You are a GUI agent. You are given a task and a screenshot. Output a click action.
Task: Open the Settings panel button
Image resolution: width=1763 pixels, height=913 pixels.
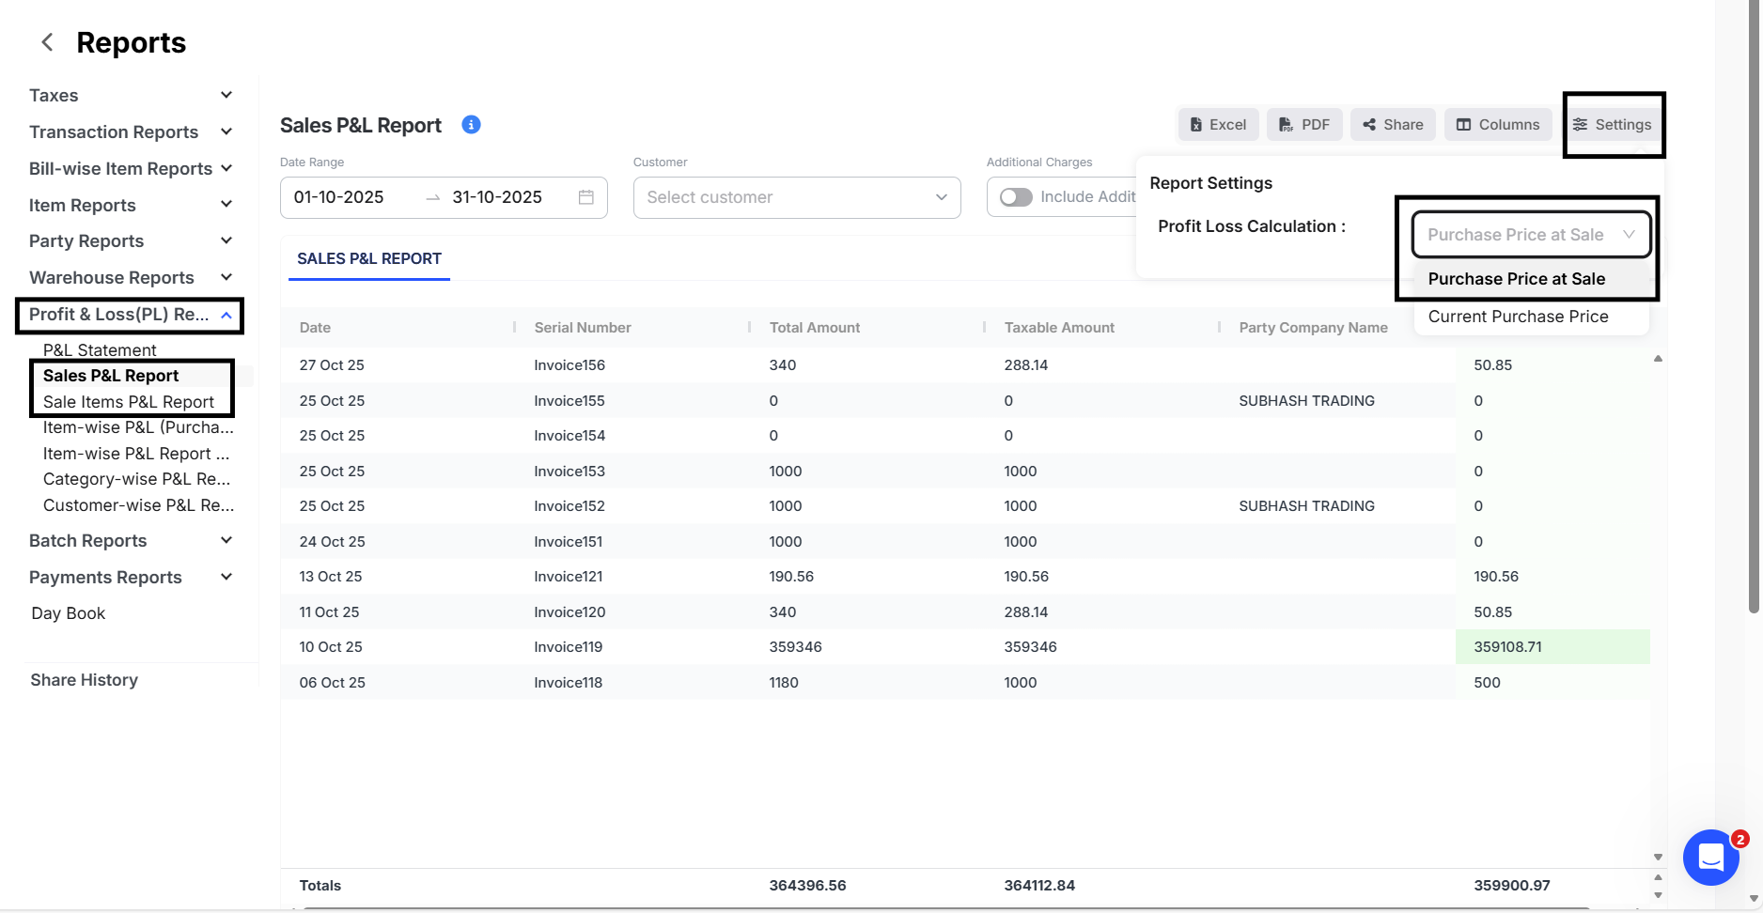(x=1613, y=125)
